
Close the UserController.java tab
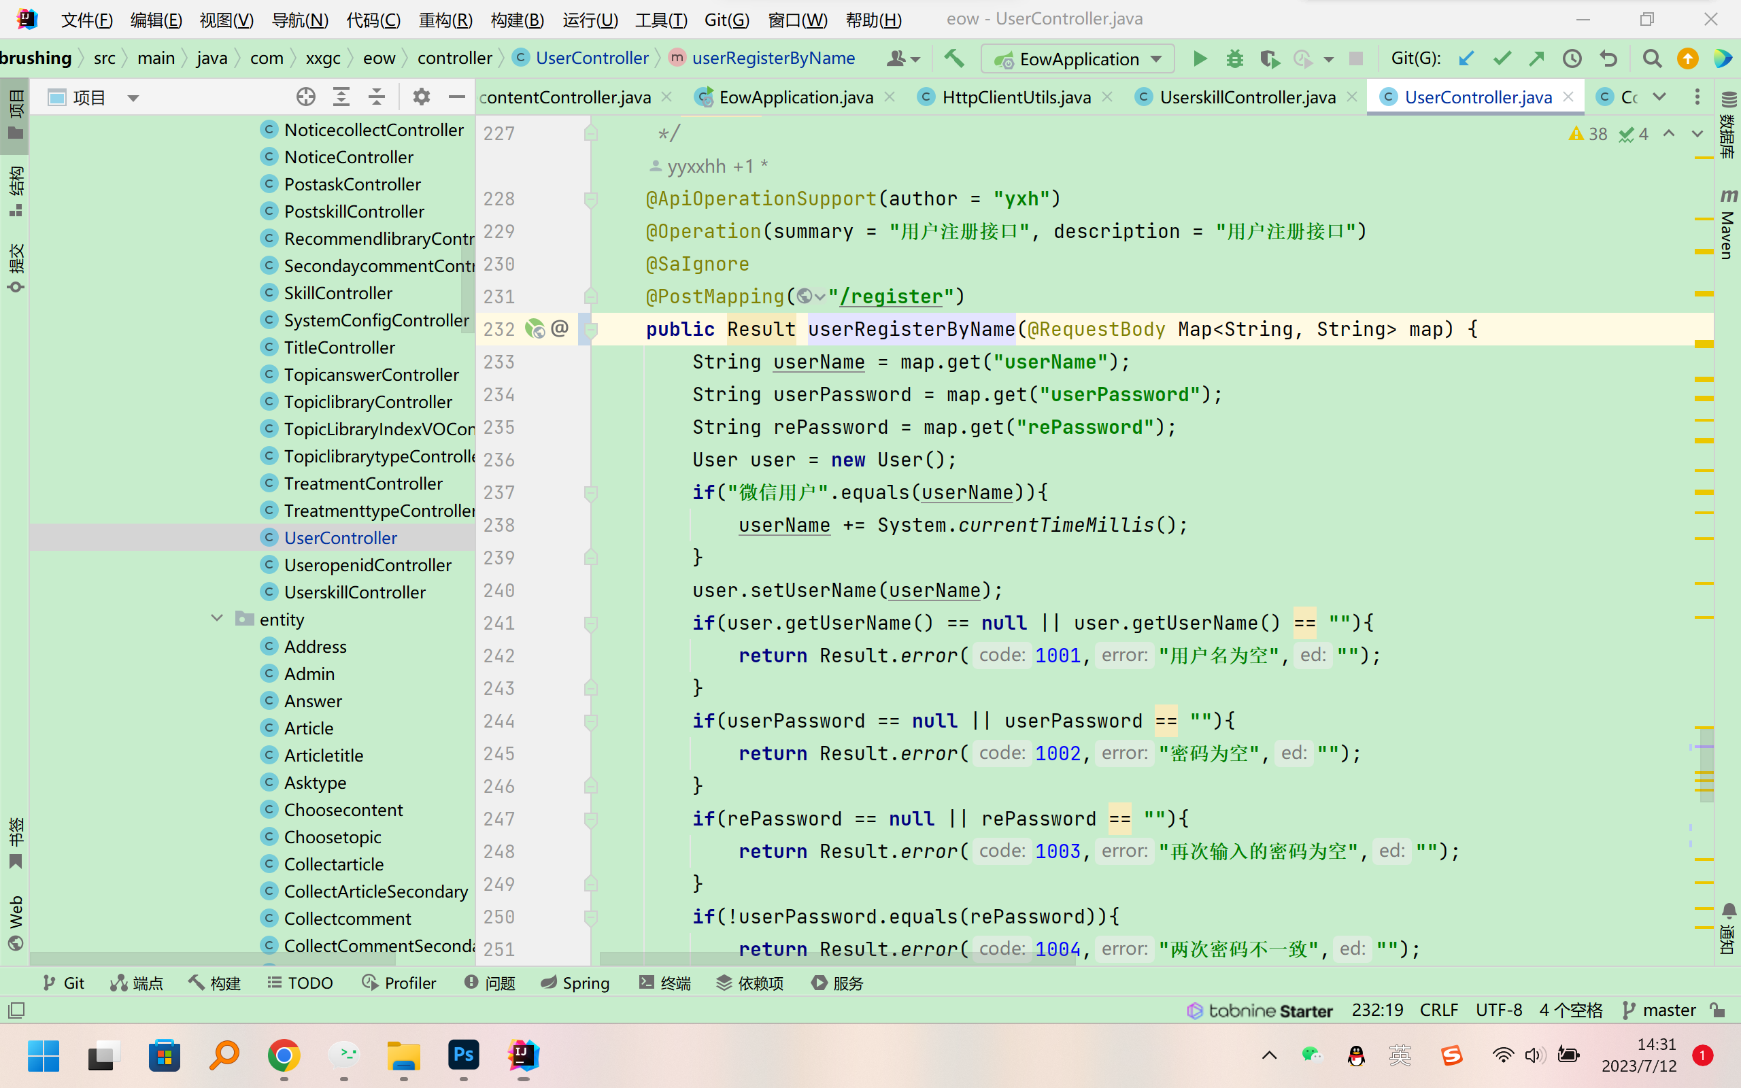[x=1568, y=97]
